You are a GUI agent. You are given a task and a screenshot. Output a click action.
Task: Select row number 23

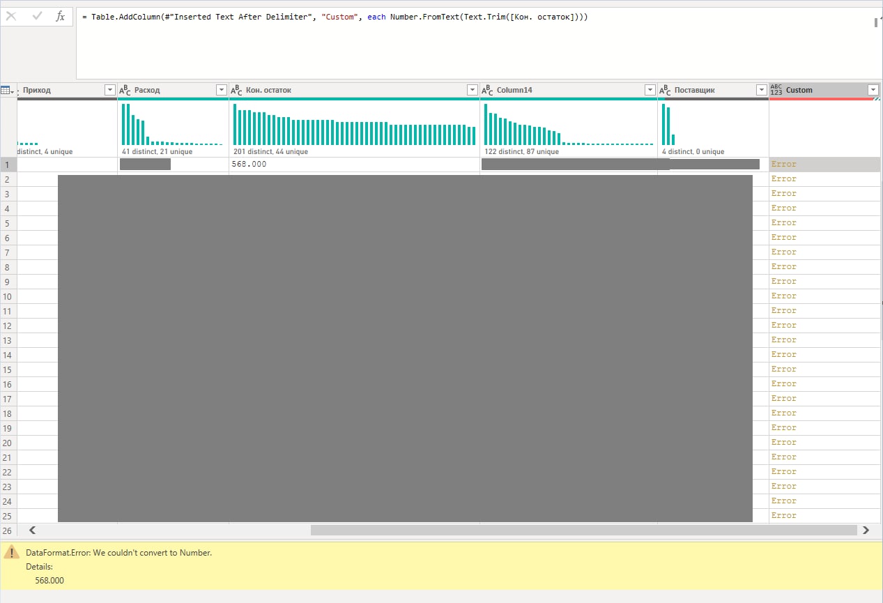coord(8,487)
